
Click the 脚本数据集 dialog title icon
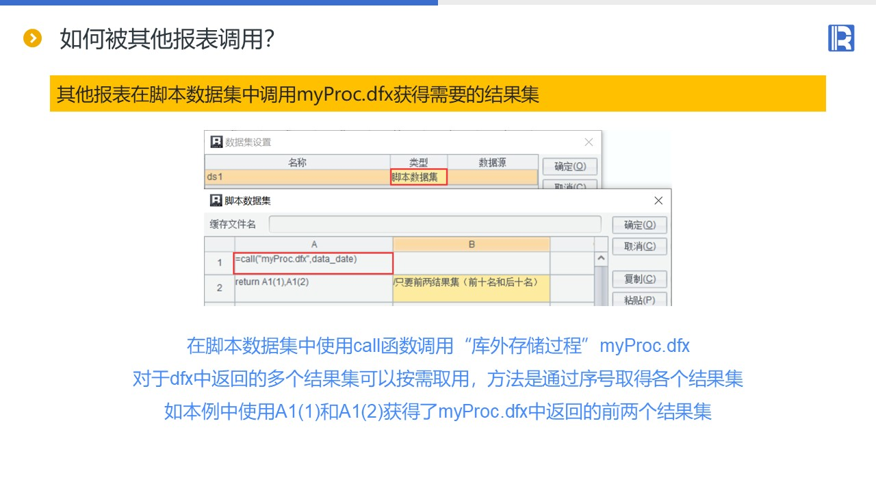coord(216,201)
